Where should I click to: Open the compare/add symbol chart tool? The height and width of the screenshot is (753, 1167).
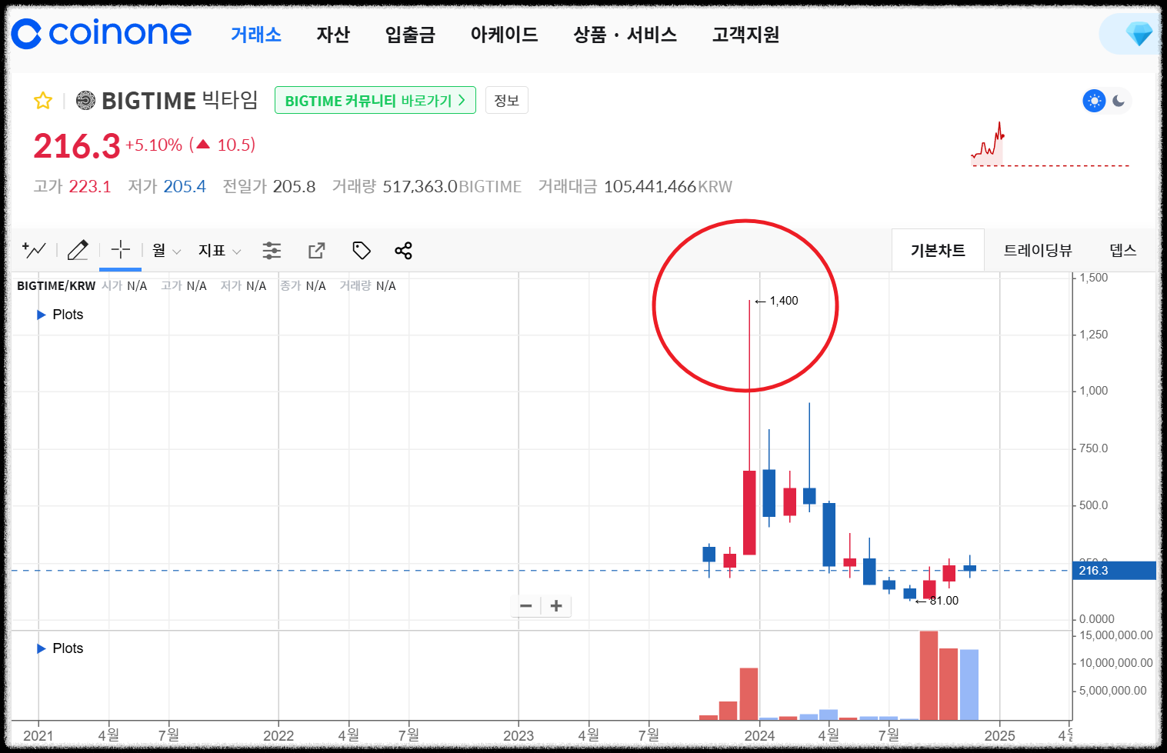[34, 250]
